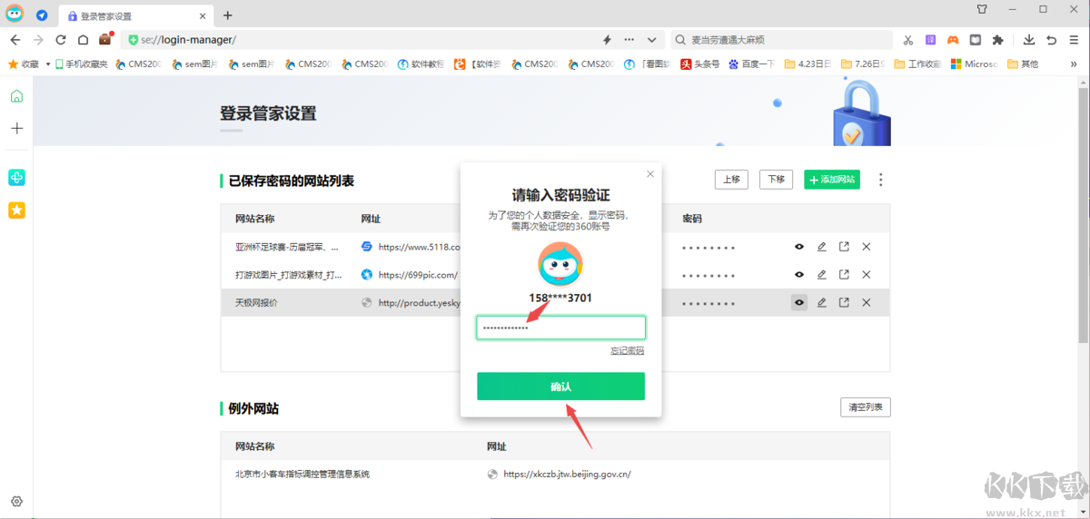Open the 手机收藏夹 bookmark
This screenshot has height=519, width=1090.
82,64
